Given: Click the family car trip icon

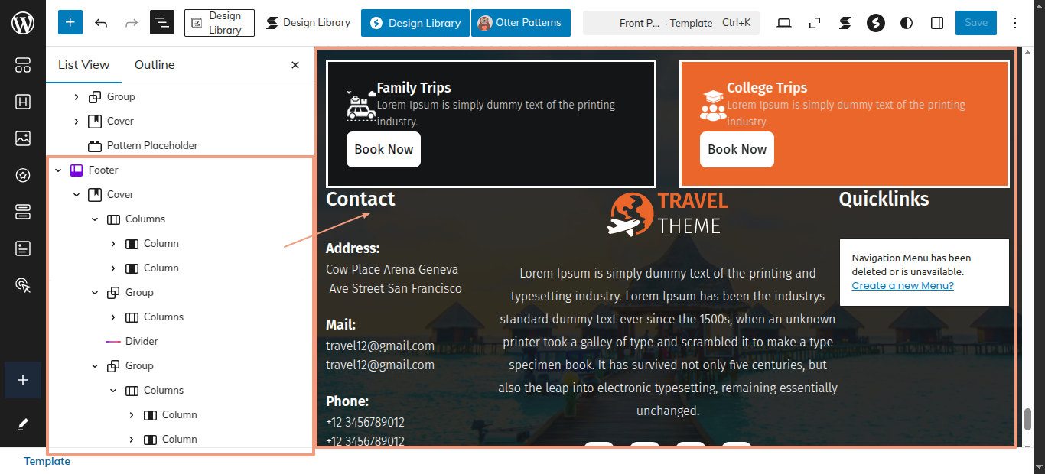Looking at the screenshot, I should click(361, 105).
